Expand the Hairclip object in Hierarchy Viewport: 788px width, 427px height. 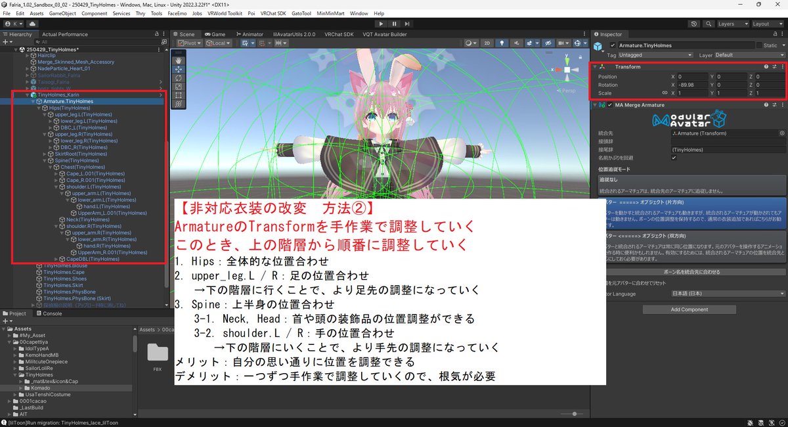point(26,56)
